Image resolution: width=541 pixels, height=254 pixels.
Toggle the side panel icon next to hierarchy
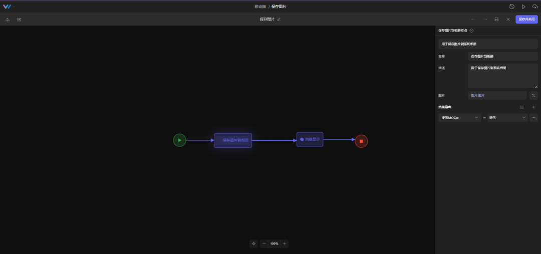pyautogui.click(x=19, y=20)
